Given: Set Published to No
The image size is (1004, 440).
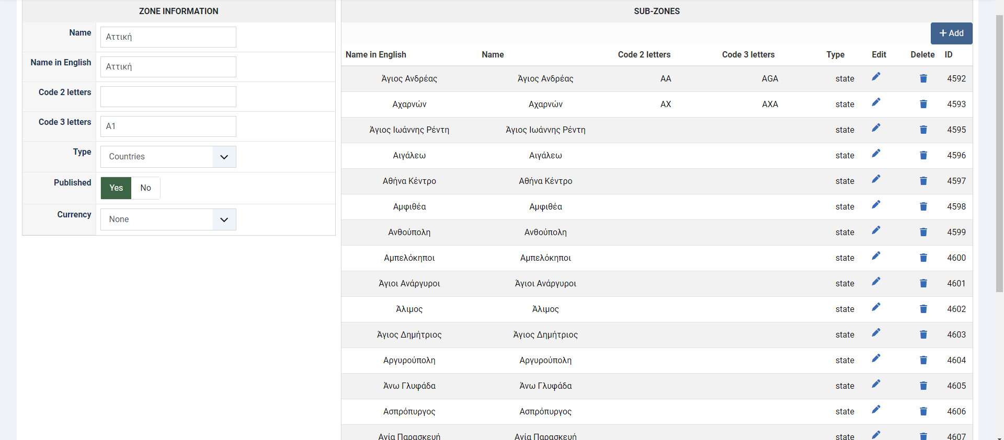Looking at the screenshot, I should [x=145, y=188].
